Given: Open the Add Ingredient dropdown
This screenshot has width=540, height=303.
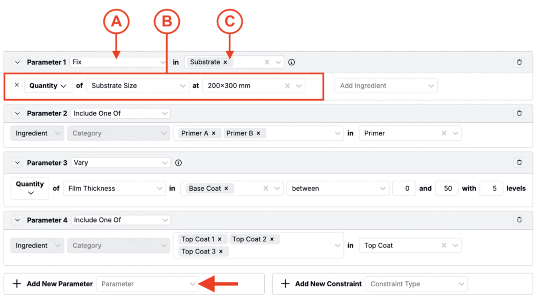Looking at the screenshot, I should (385, 85).
